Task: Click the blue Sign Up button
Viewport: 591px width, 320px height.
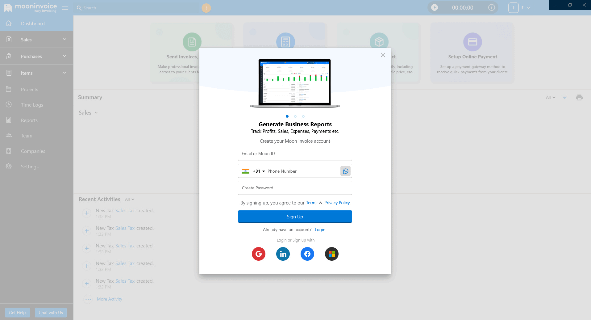Action: (x=295, y=217)
